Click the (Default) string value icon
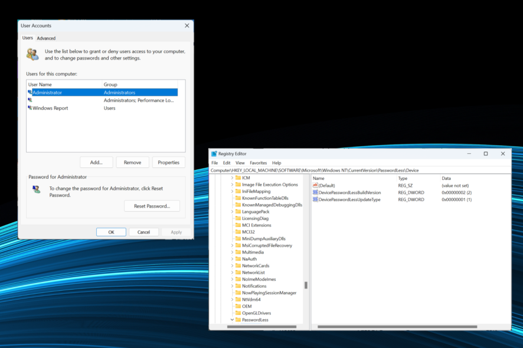 (x=315, y=185)
